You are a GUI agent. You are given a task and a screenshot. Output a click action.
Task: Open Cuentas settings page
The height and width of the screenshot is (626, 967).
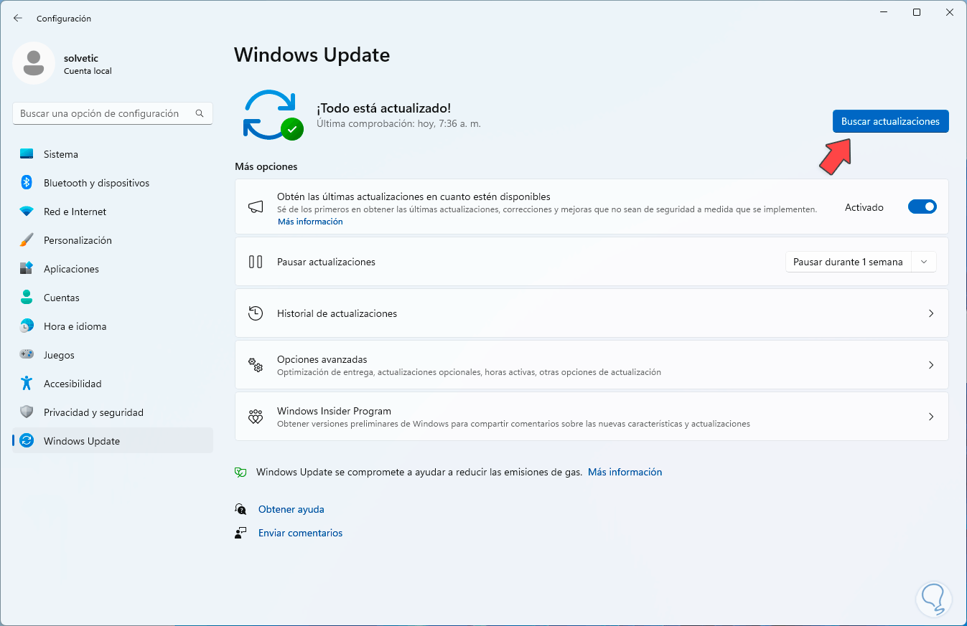[x=113, y=298]
